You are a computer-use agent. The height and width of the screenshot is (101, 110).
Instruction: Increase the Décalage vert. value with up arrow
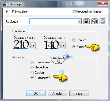60,44
